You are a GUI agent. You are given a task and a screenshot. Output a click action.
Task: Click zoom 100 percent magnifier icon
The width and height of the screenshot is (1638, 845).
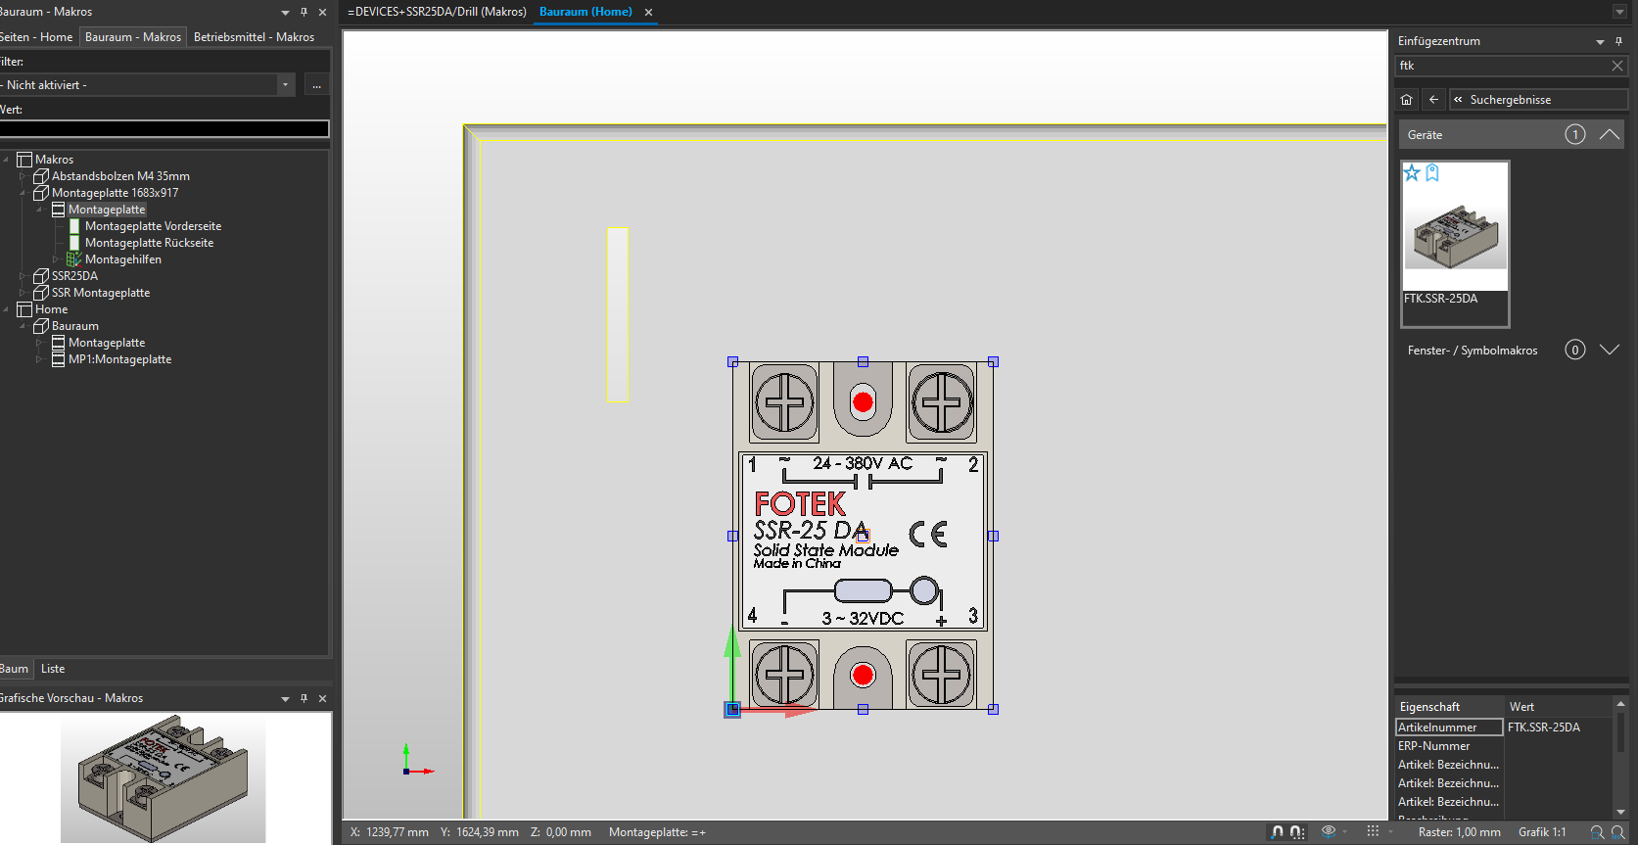click(1618, 832)
